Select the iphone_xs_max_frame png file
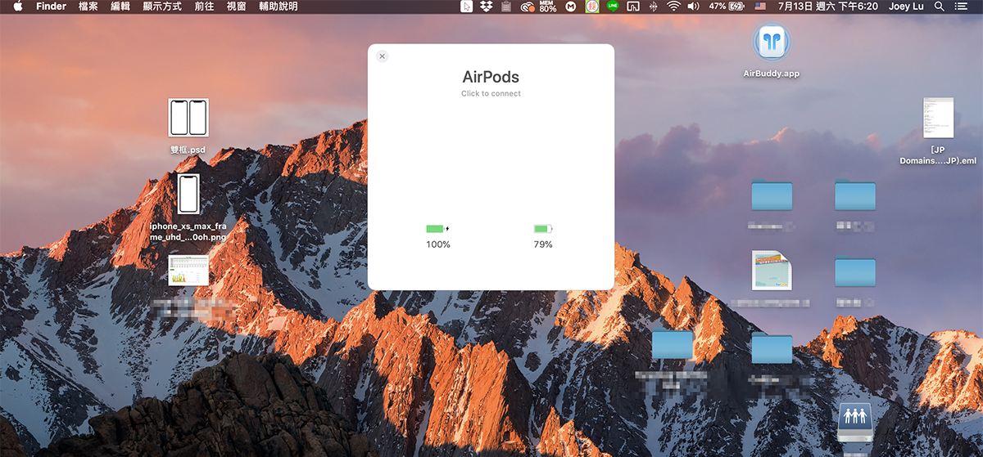Screen dimensions: 983x457 point(188,195)
